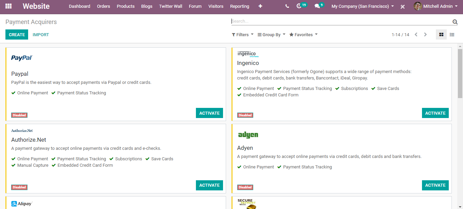Open the Orders menu
Image resolution: width=463 pixels, height=209 pixels.
pos(103,6)
